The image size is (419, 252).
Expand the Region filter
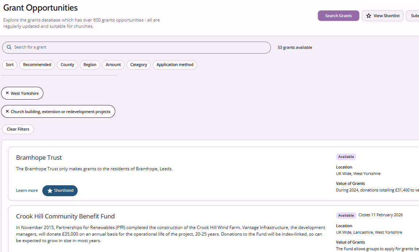pos(90,65)
